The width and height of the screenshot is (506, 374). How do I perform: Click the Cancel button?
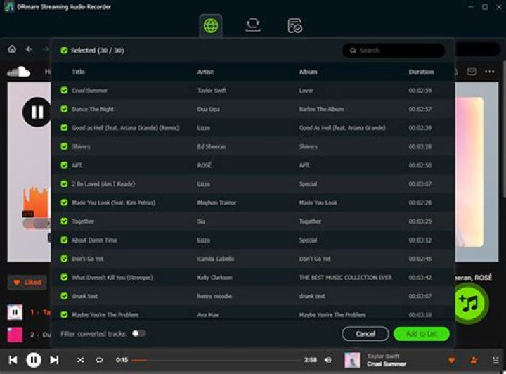365,334
